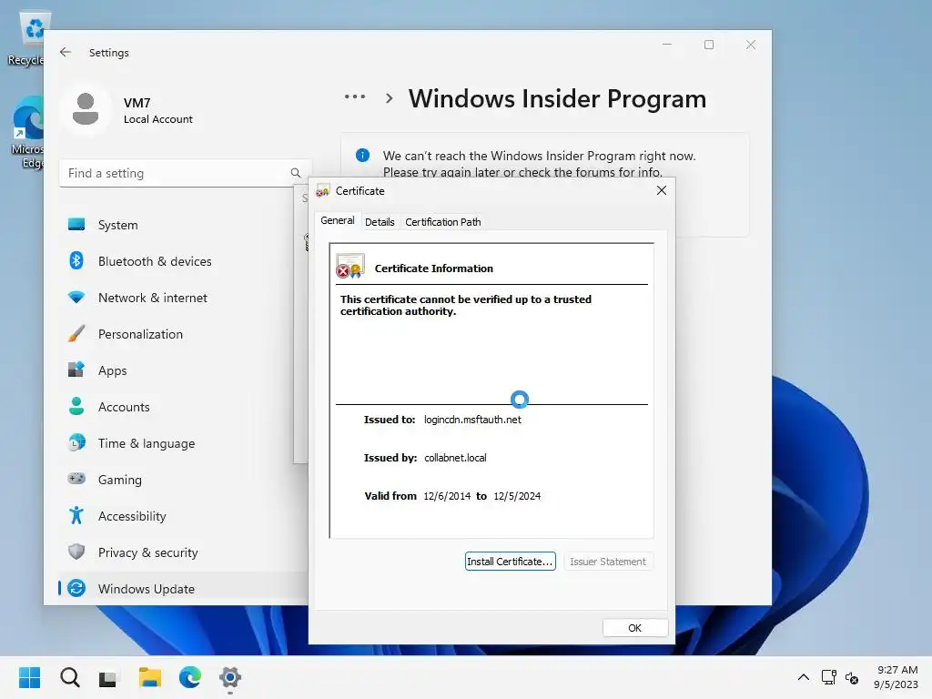Switch to the Details tab
The width and height of the screenshot is (932, 699).
380,222
